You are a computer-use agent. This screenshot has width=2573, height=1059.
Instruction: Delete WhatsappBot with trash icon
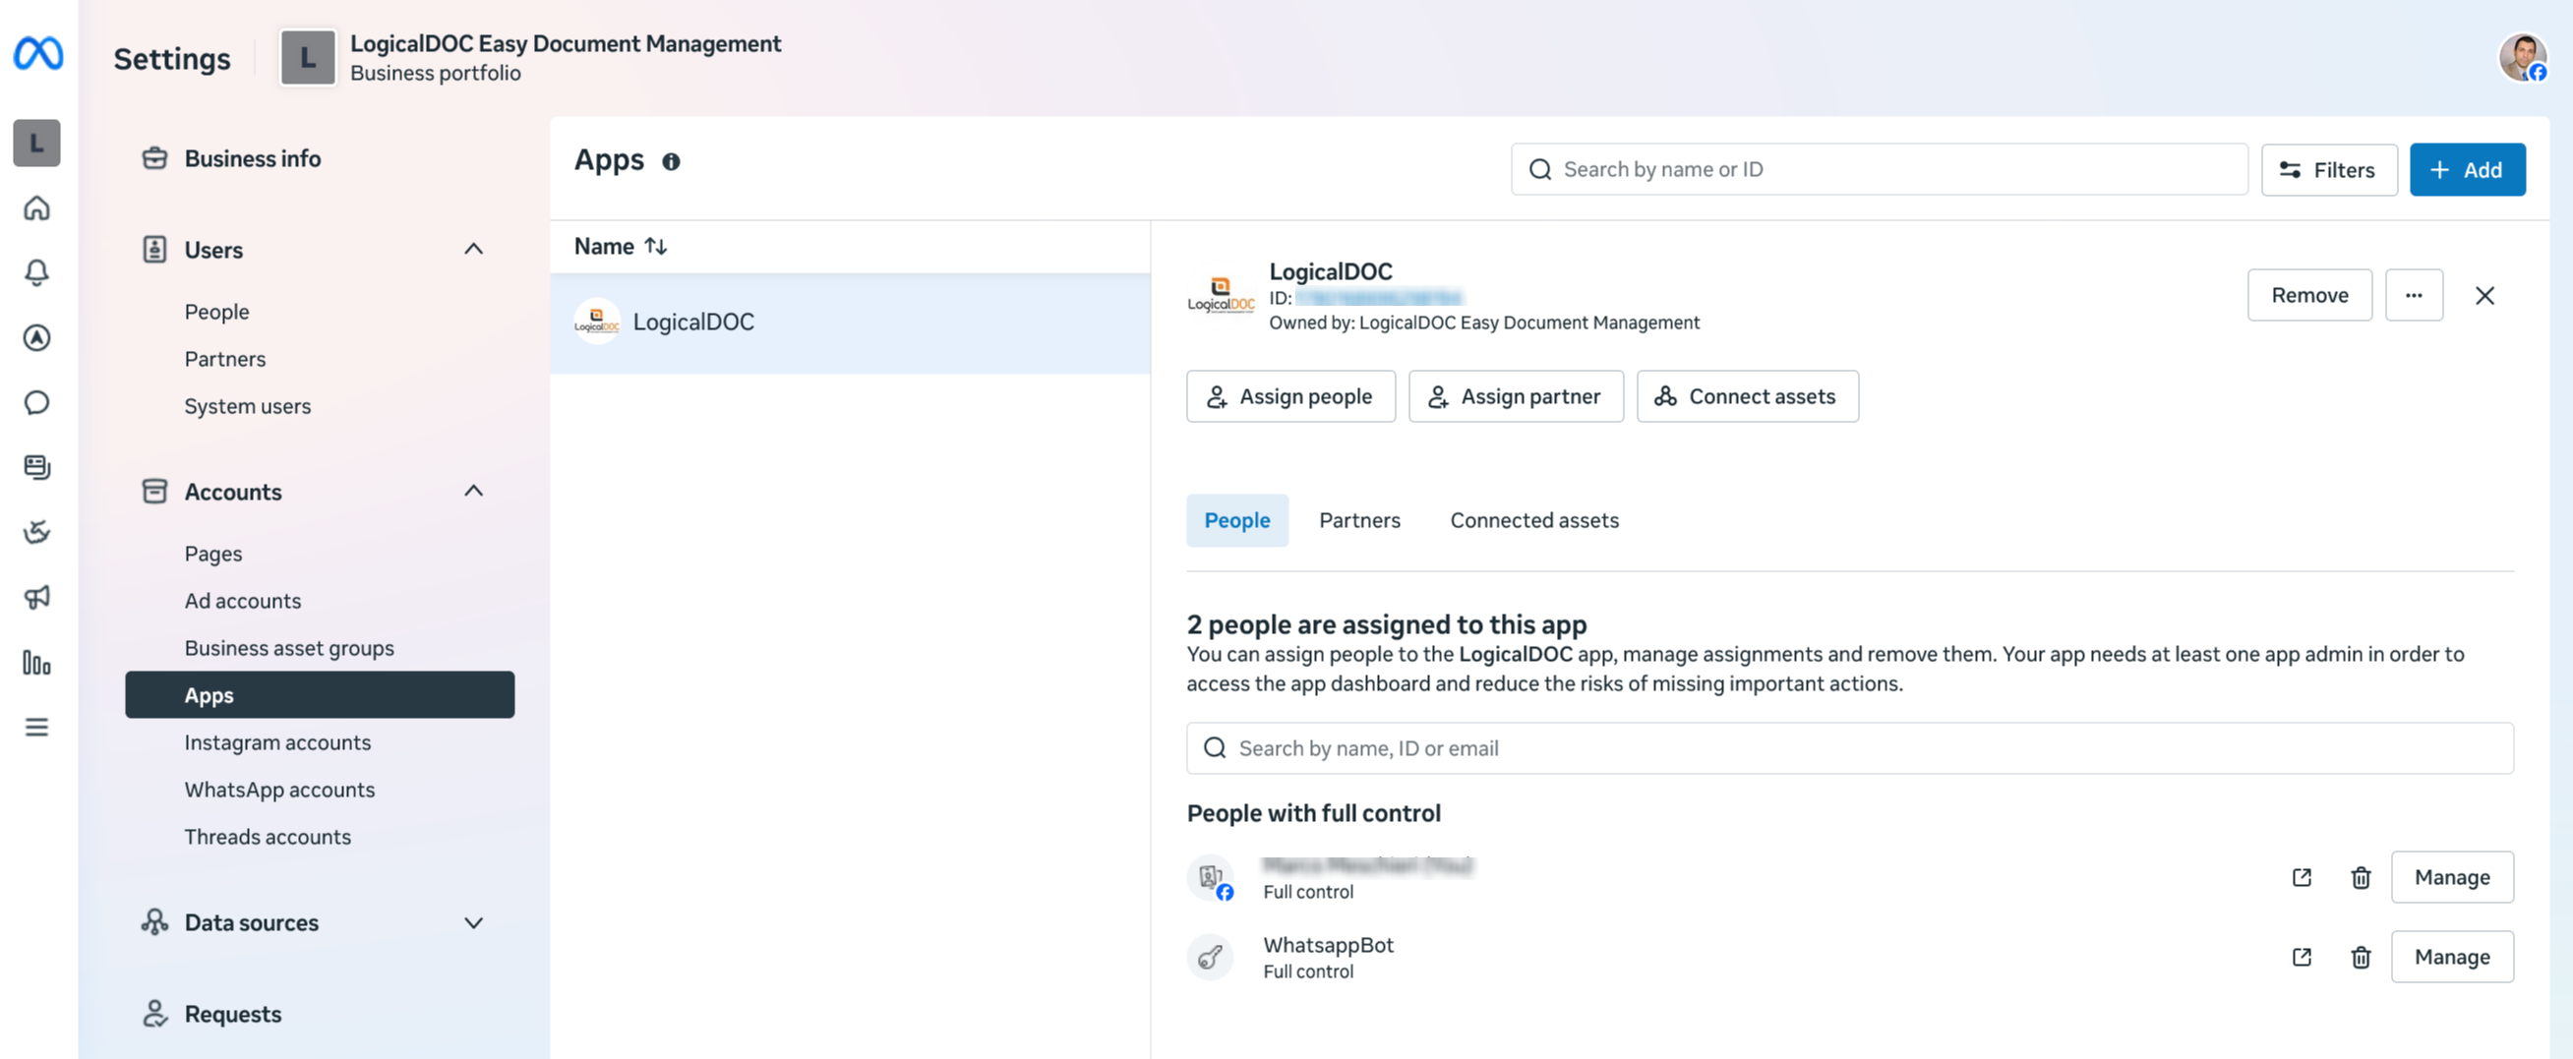click(x=2362, y=957)
